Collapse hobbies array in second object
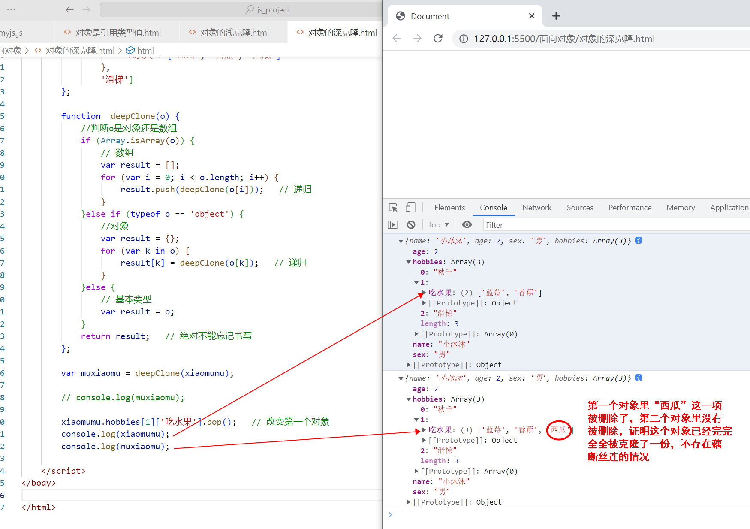The width and height of the screenshot is (750, 529). coord(409,399)
